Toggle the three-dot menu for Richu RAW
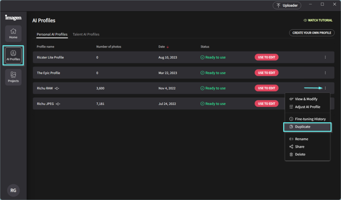The width and height of the screenshot is (341, 200). tap(325, 88)
